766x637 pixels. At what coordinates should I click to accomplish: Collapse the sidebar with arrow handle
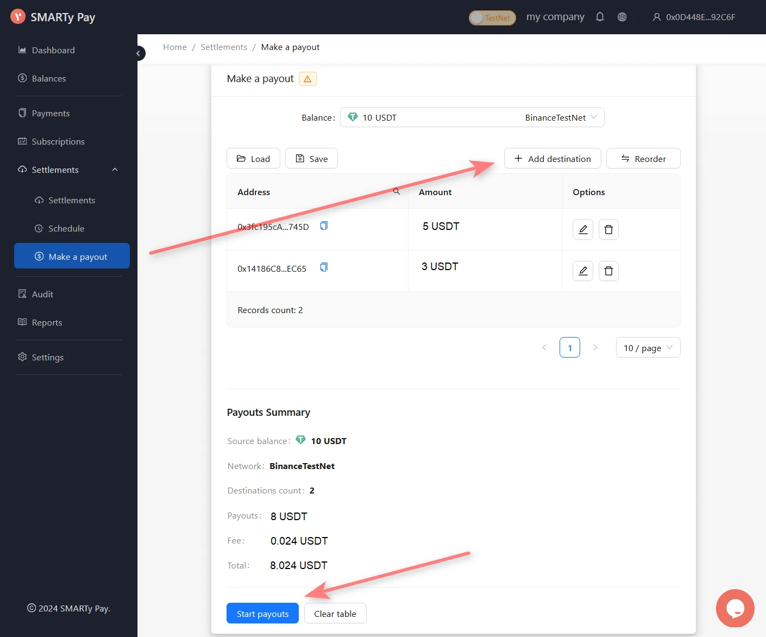pos(139,53)
